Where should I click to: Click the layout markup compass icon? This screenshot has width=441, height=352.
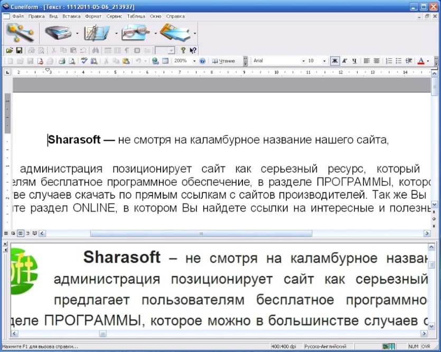(97, 33)
